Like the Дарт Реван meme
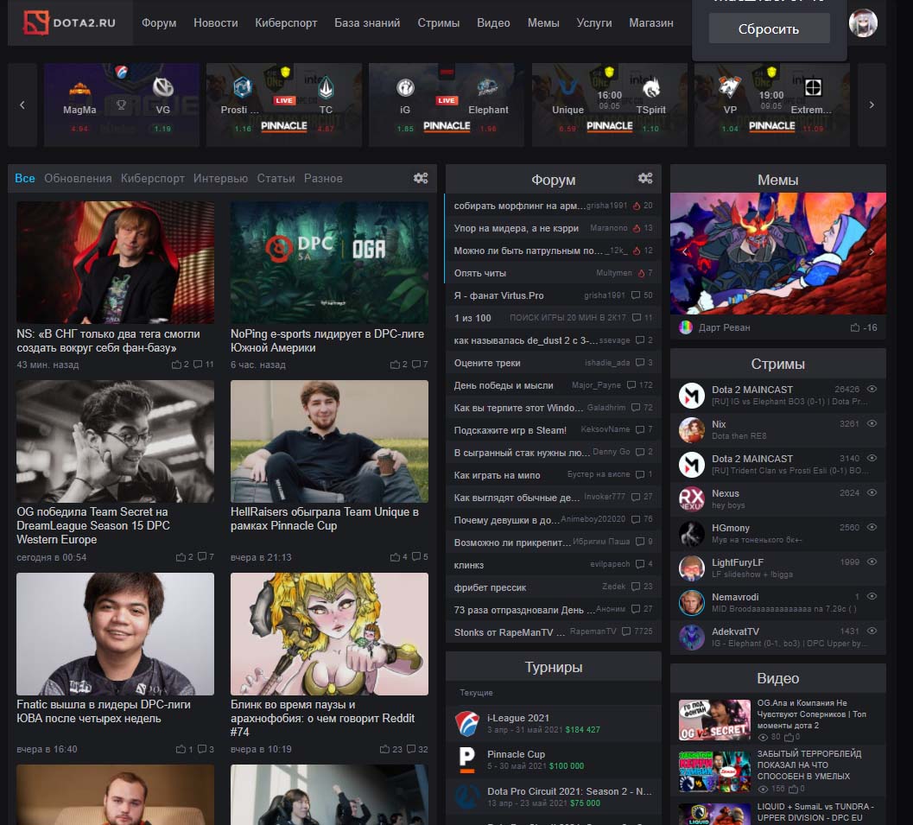This screenshot has height=825, width=913. [x=855, y=327]
